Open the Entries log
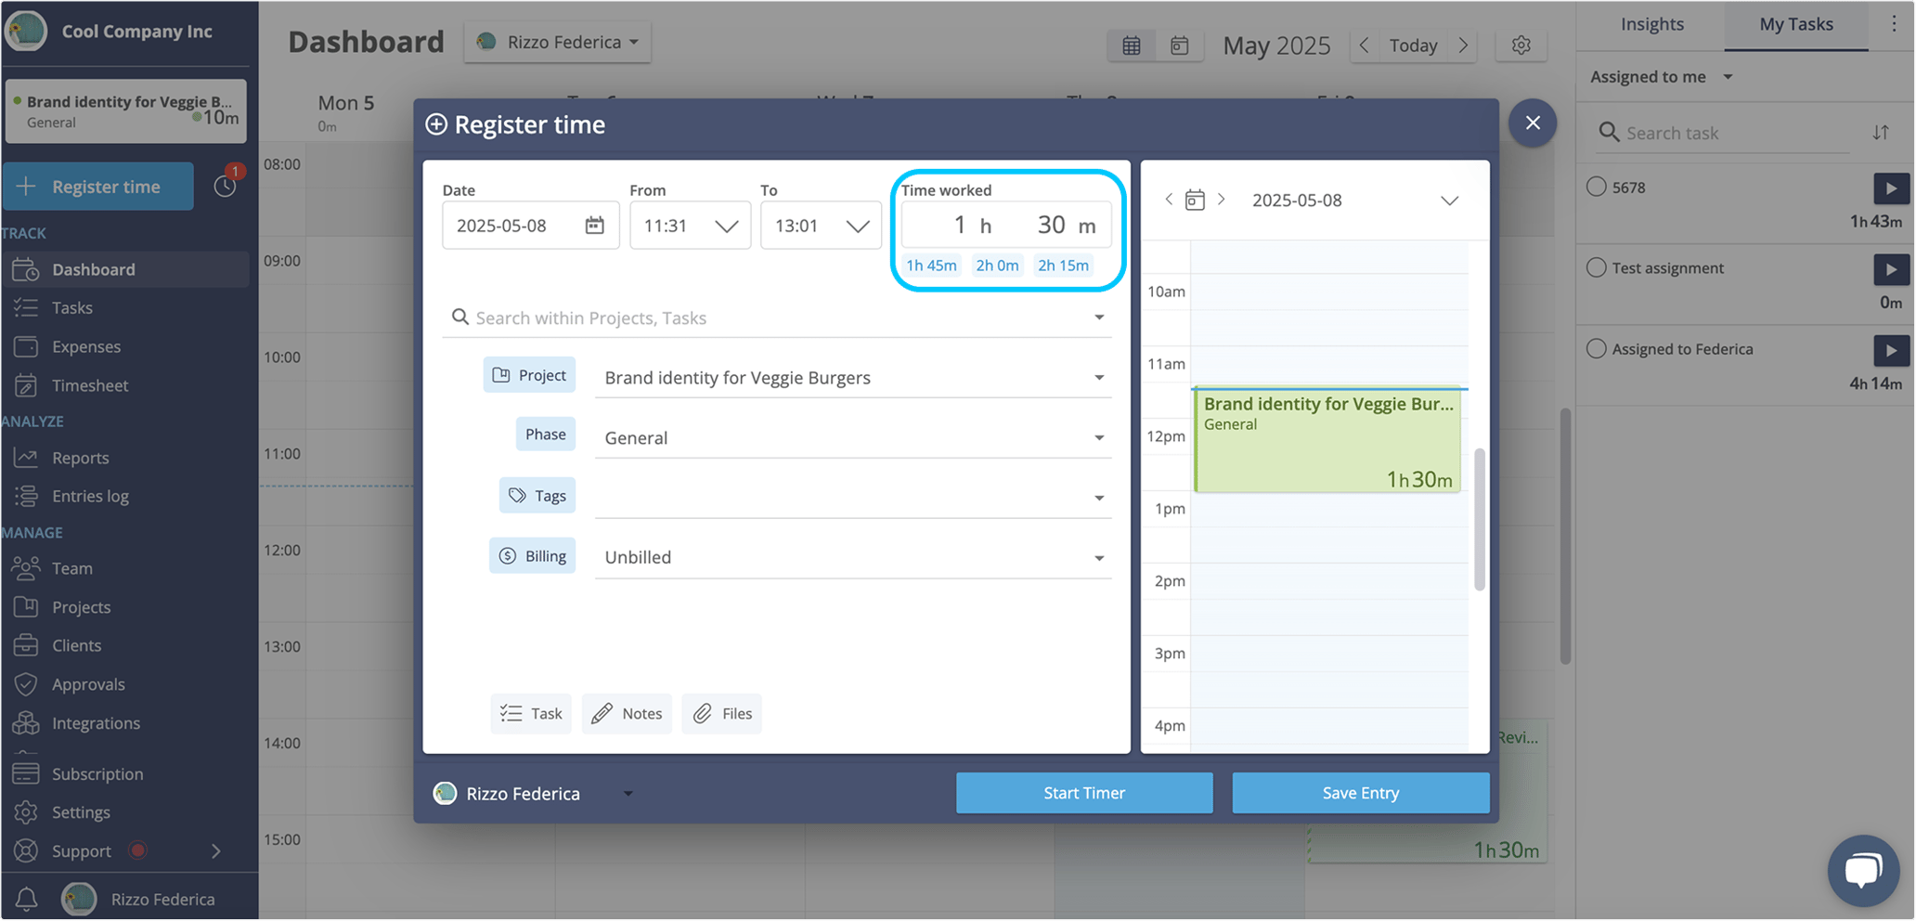Image resolution: width=1916 pixels, height=921 pixels. coord(90,495)
